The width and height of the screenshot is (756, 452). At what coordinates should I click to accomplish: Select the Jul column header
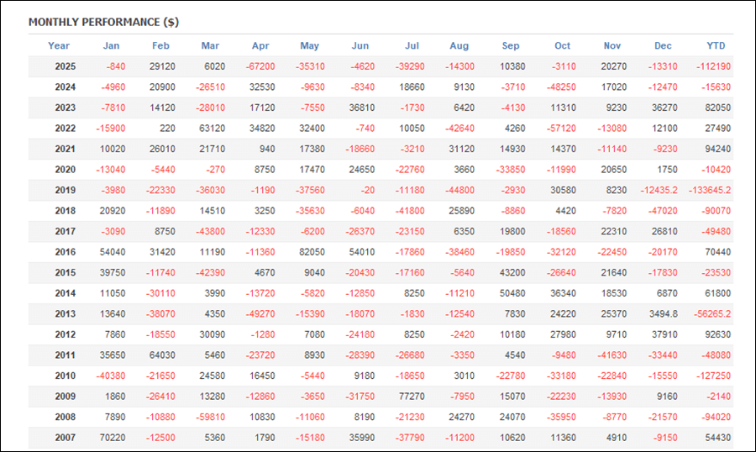click(412, 45)
